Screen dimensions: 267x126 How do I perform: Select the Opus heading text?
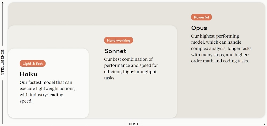click(x=199, y=28)
